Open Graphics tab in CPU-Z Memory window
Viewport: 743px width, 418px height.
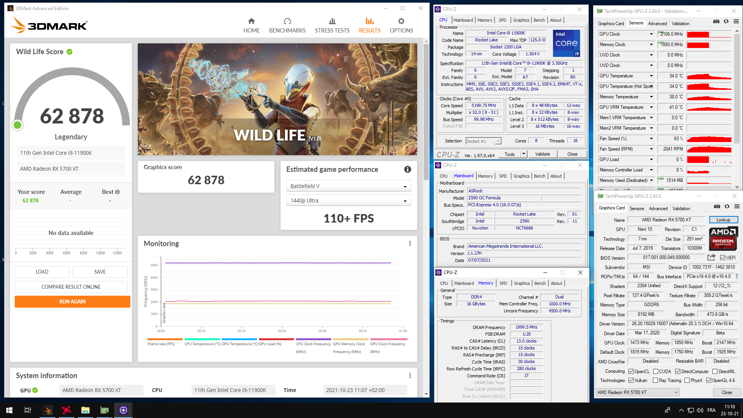[522, 283]
